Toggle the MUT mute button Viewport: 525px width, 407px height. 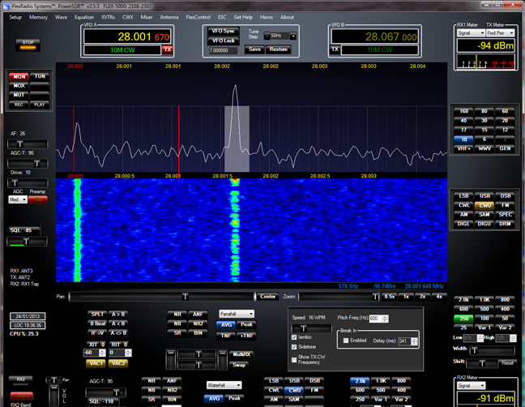(19, 95)
